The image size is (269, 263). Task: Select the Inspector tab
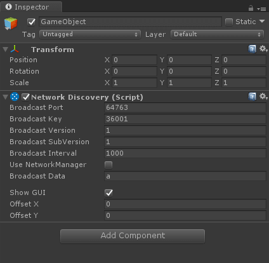tap(31, 7)
